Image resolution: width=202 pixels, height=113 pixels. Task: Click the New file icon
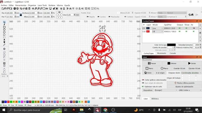click(x=3, y=8)
